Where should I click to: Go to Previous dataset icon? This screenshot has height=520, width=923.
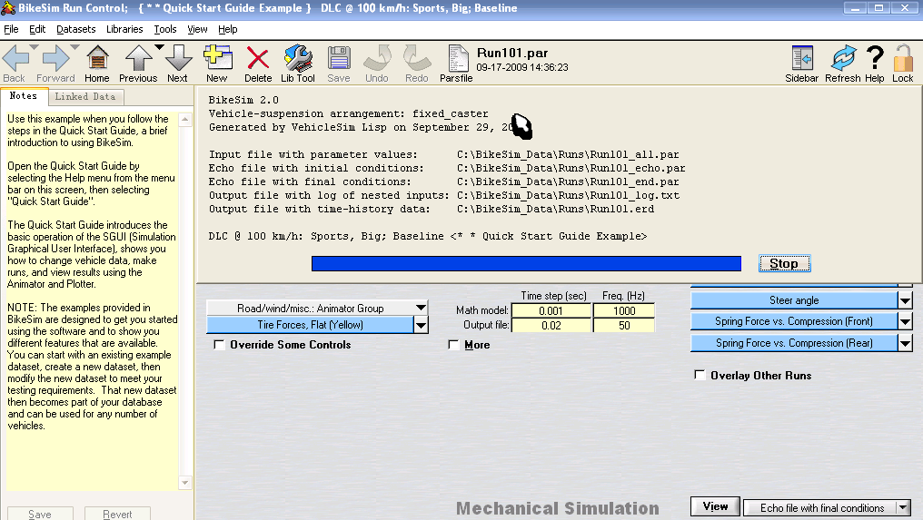tap(138, 59)
